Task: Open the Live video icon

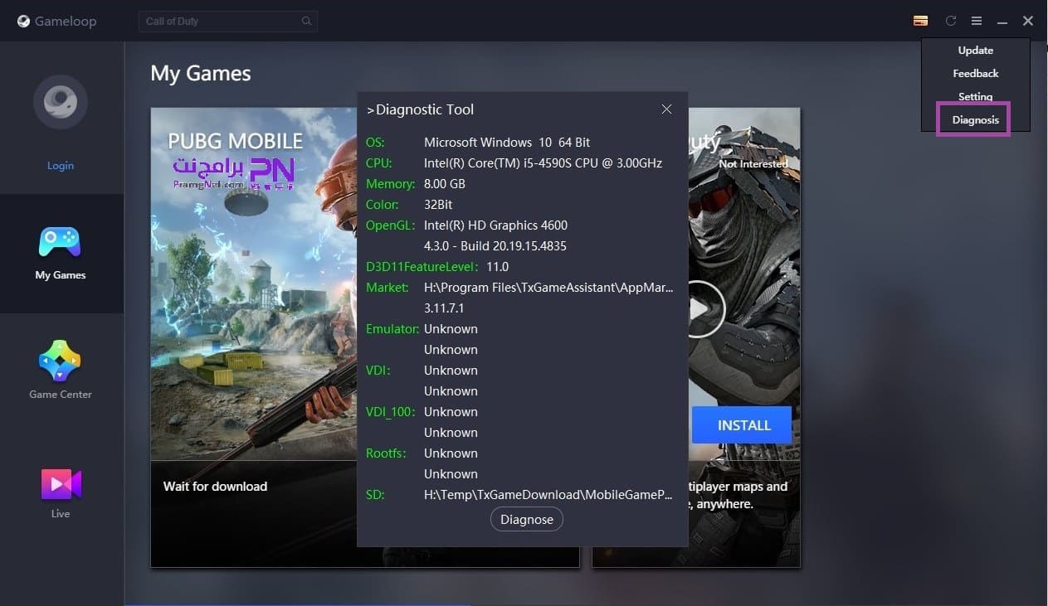Action: tap(61, 484)
